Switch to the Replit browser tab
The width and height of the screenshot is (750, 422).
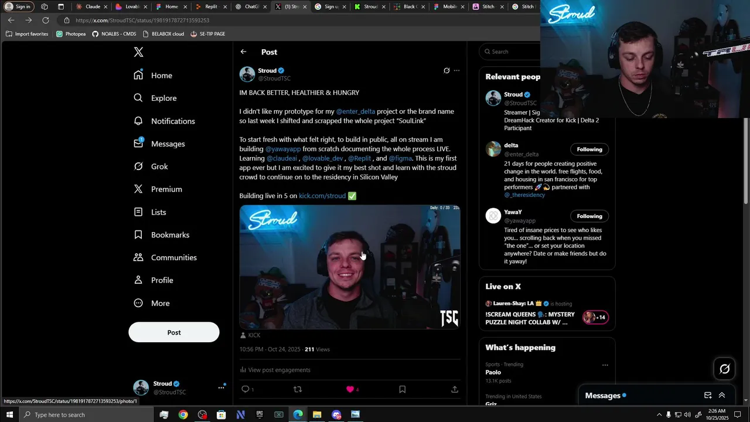(211, 6)
